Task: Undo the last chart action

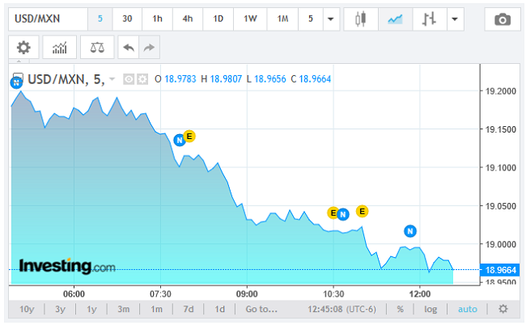Action: point(128,48)
